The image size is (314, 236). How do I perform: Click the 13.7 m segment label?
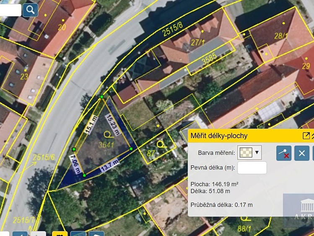click(x=109, y=165)
